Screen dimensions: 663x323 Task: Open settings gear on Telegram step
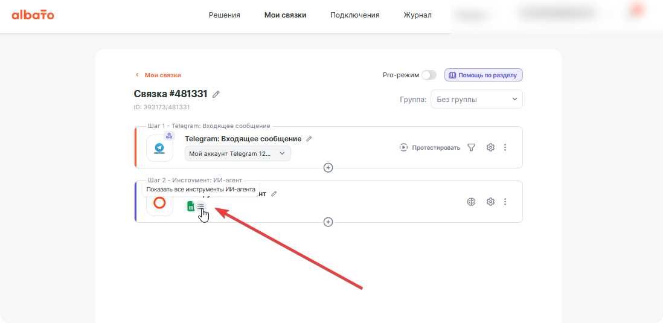[490, 147]
